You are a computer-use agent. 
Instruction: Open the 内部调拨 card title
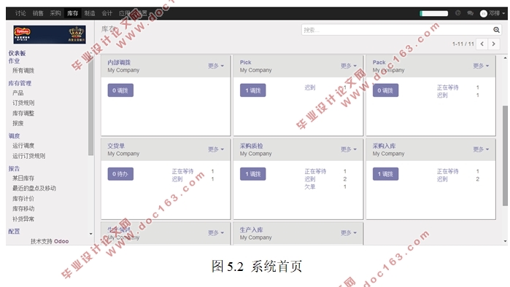pos(119,63)
